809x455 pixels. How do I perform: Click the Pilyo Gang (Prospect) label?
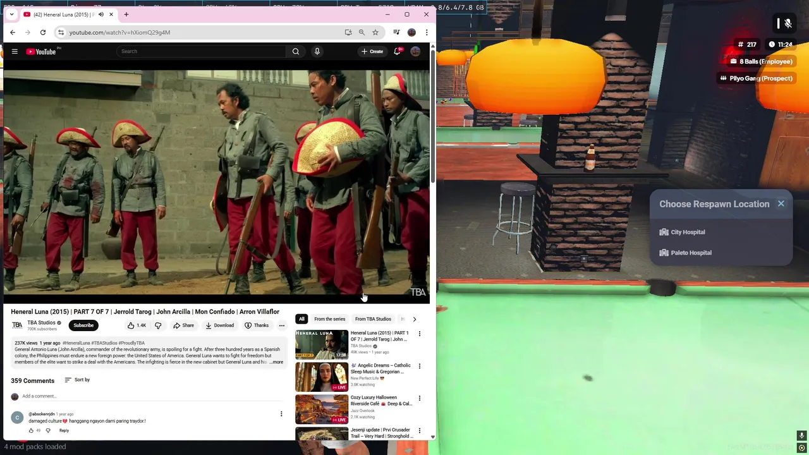(x=756, y=78)
